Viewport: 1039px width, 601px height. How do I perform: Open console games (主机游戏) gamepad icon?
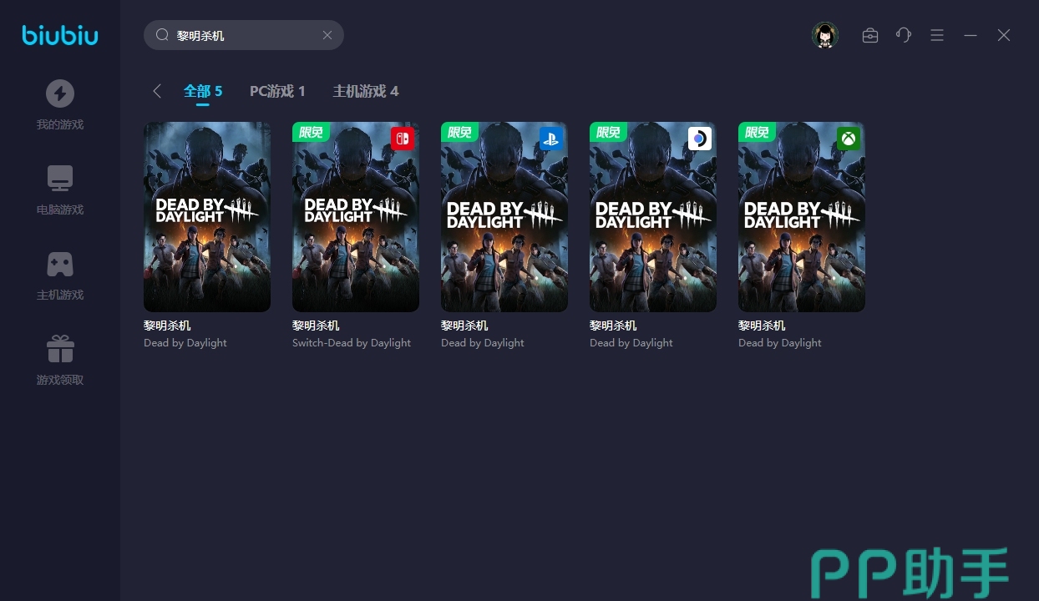(59, 264)
